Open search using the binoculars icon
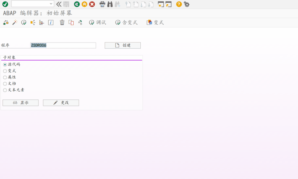The height and width of the screenshot is (179, 298). 110,4
